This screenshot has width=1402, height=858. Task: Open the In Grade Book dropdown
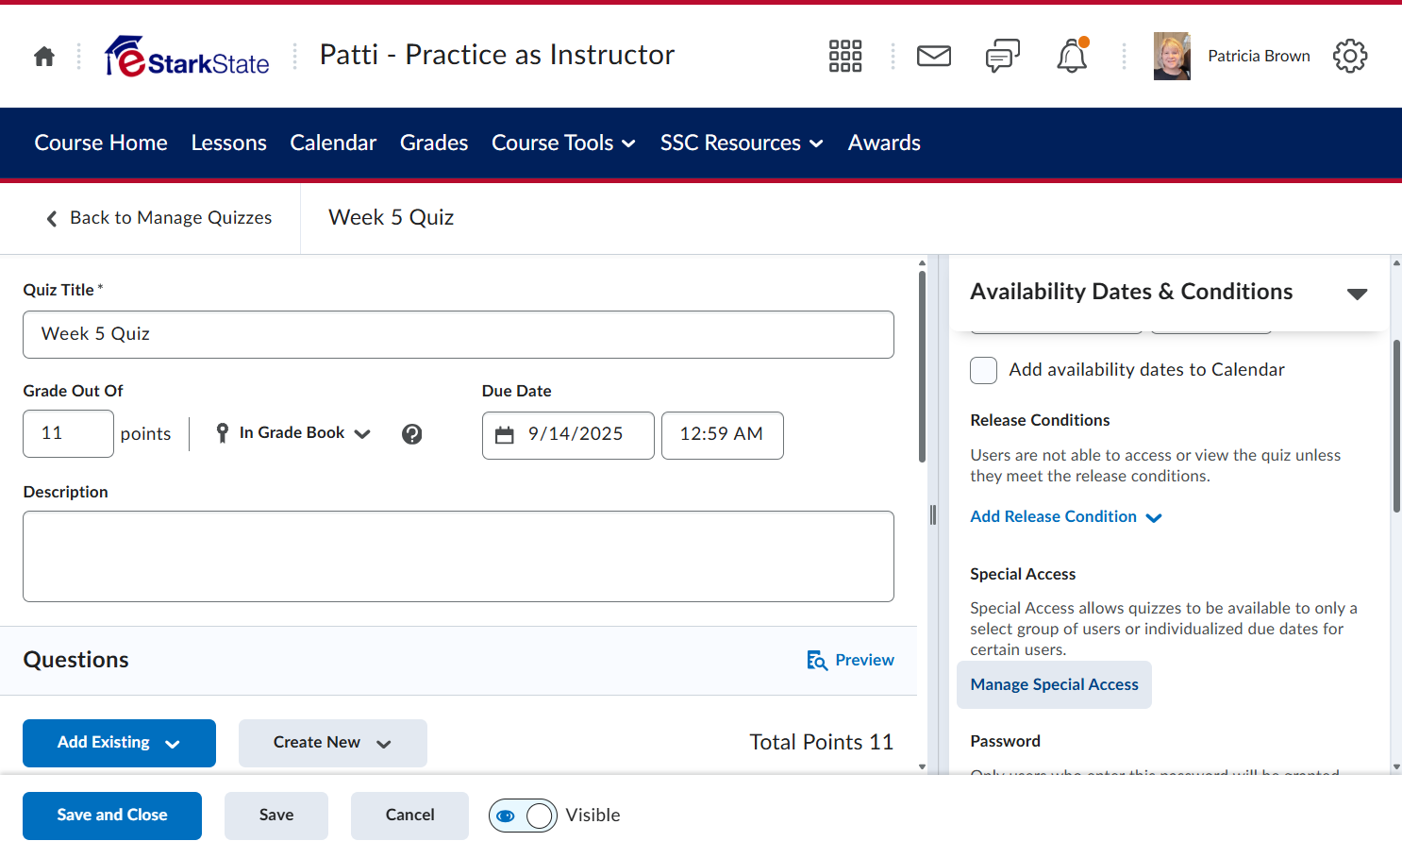pos(293,433)
